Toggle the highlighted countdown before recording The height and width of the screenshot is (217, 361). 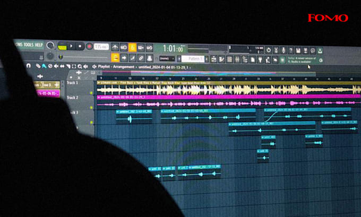coord(132,48)
